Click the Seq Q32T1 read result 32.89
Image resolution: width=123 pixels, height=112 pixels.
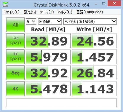tap(48, 41)
